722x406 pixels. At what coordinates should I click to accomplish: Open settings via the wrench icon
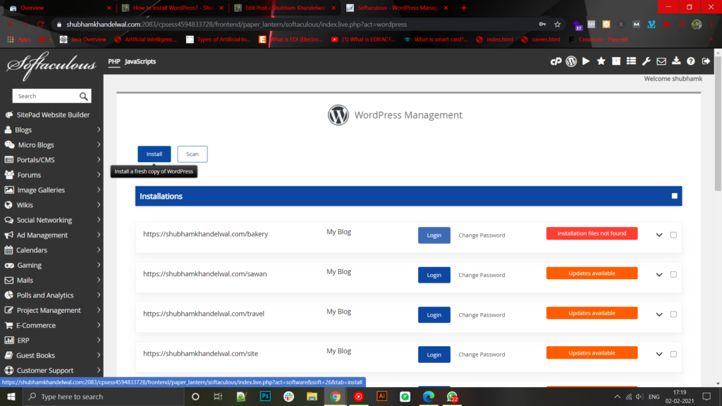tap(646, 61)
